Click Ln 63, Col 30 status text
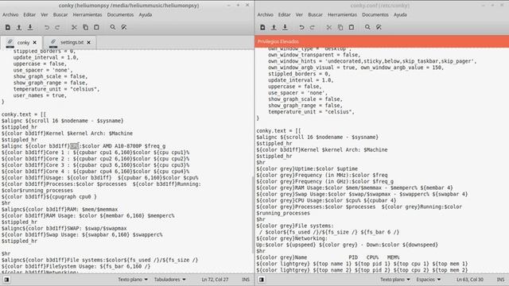Viewport: 509px width, 286px height. (470, 280)
